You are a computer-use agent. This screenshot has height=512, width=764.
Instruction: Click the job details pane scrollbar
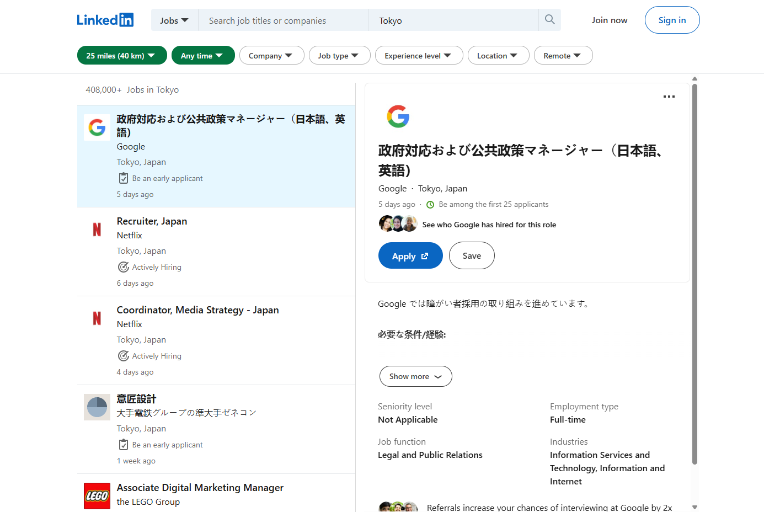coord(694,274)
